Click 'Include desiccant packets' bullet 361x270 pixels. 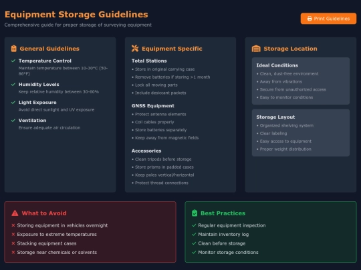(x=159, y=93)
